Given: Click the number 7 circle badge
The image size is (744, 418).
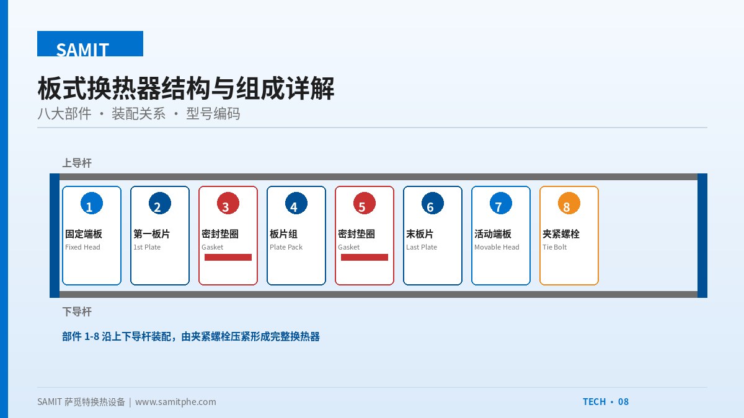Looking at the screenshot, I should pos(501,203).
